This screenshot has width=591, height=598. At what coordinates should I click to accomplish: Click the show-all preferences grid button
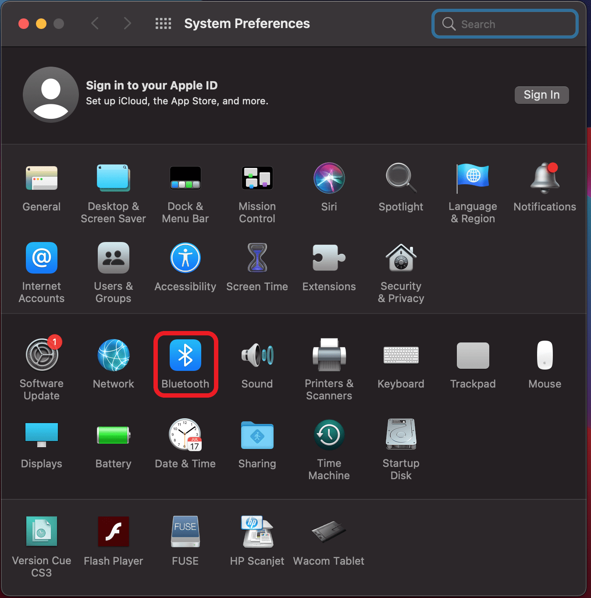[x=163, y=23]
